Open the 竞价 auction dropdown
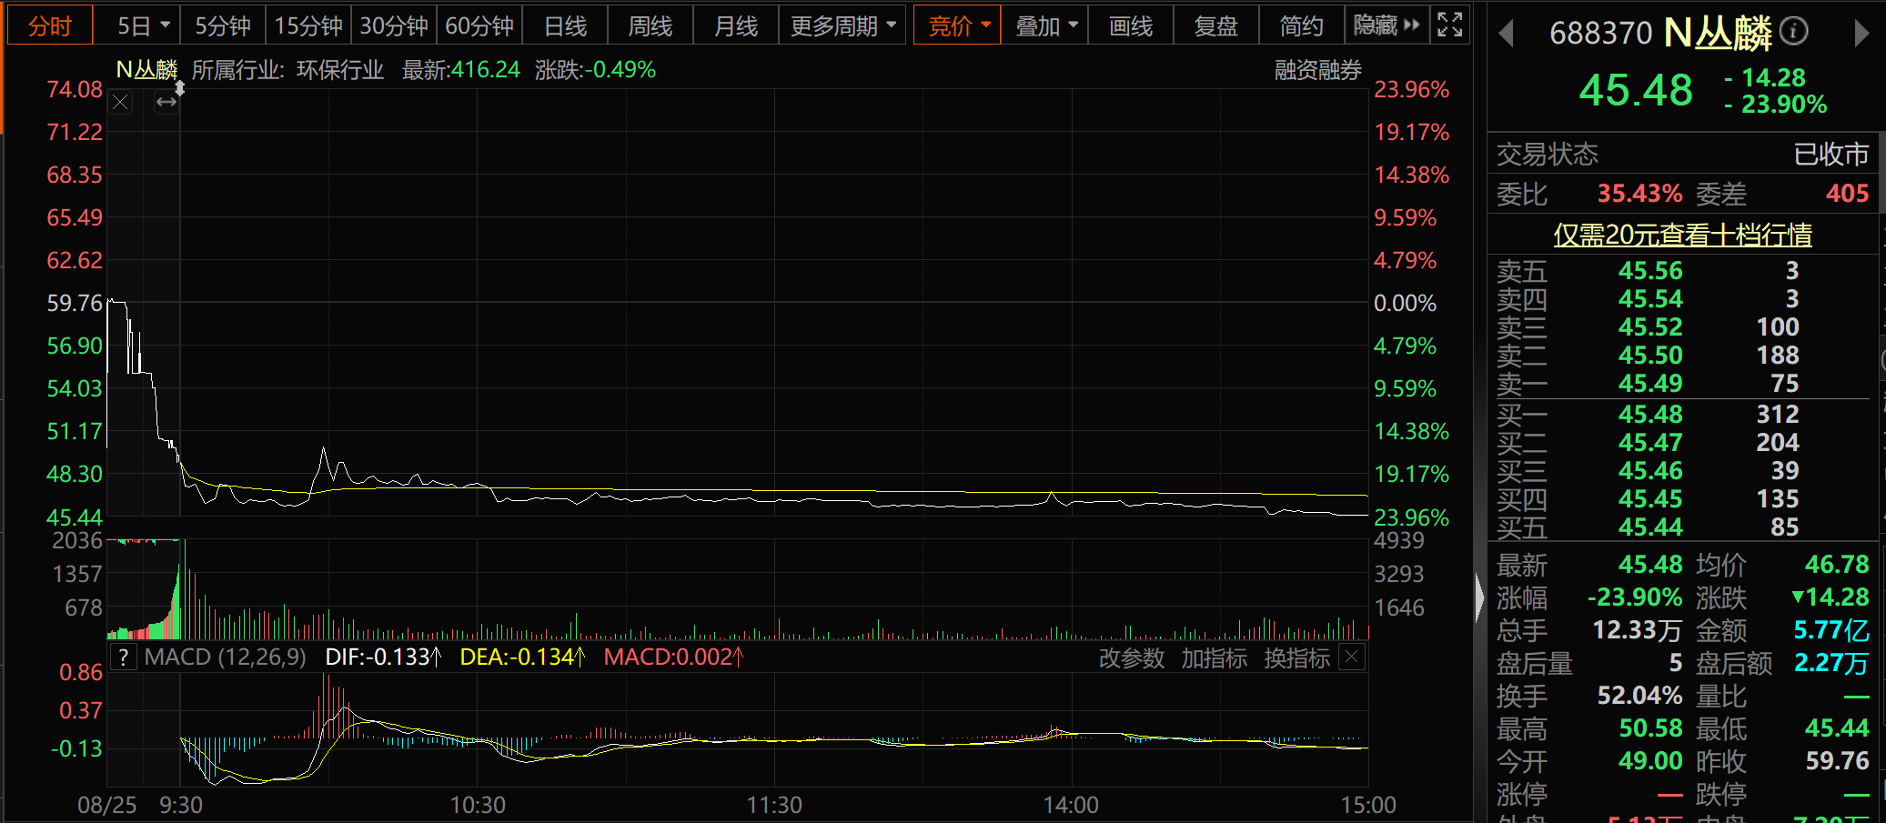Viewport: 1886px width, 823px height. pos(958,25)
